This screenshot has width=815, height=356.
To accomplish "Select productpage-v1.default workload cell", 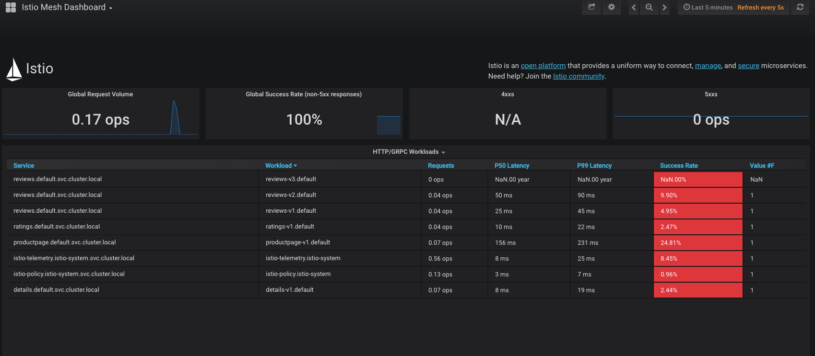I will 340,242.
